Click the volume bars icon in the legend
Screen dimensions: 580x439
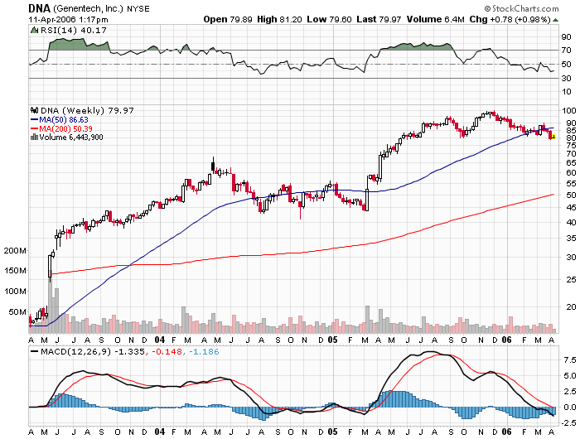click(x=35, y=137)
